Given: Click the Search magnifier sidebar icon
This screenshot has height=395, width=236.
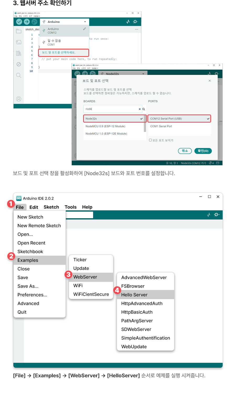Looking at the screenshot, I should (x=19, y=75).
